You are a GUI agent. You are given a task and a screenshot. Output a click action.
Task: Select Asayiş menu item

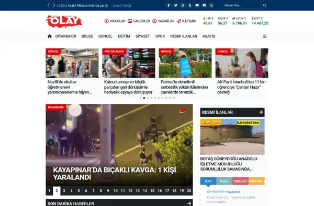[209, 36]
